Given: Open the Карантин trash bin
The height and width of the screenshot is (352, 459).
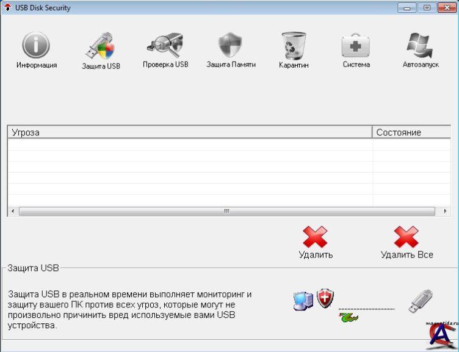Looking at the screenshot, I should 294,46.
